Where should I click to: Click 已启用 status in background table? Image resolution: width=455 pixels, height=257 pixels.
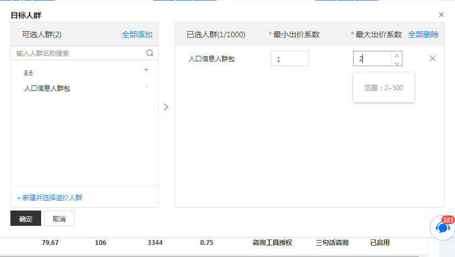pyautogui.click(x=380, y=243)
